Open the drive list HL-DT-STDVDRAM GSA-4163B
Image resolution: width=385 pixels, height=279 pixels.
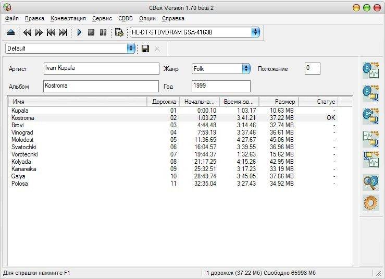tap(195, 32)
